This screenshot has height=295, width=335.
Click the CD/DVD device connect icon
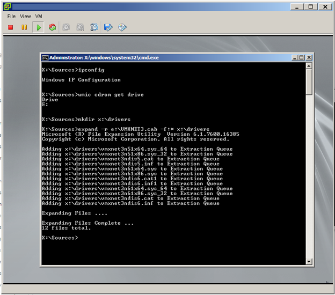(122, 27)
